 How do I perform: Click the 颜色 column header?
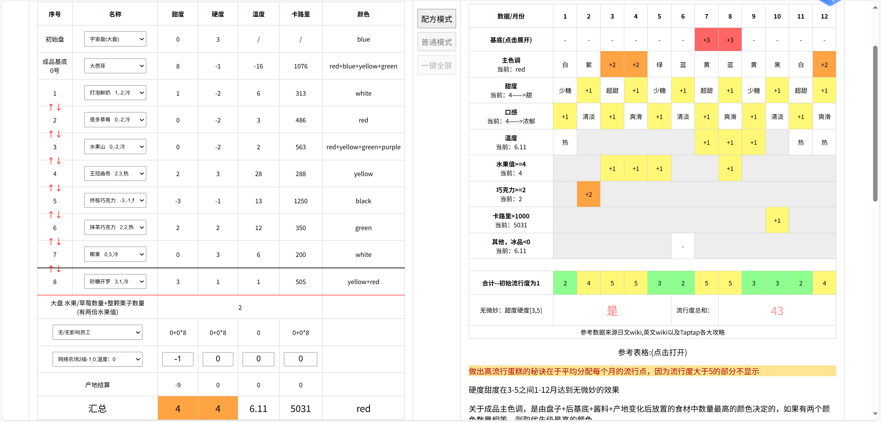click(x=363, y=14)
